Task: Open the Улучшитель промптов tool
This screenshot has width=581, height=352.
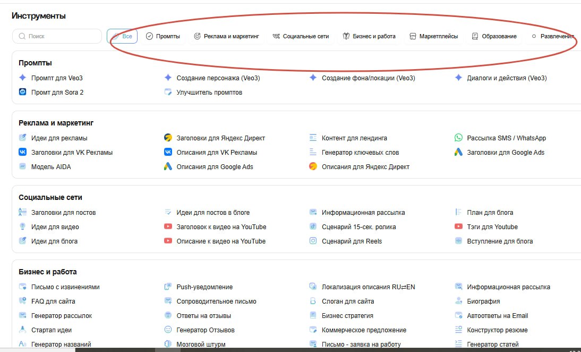Action: (209, 93)
